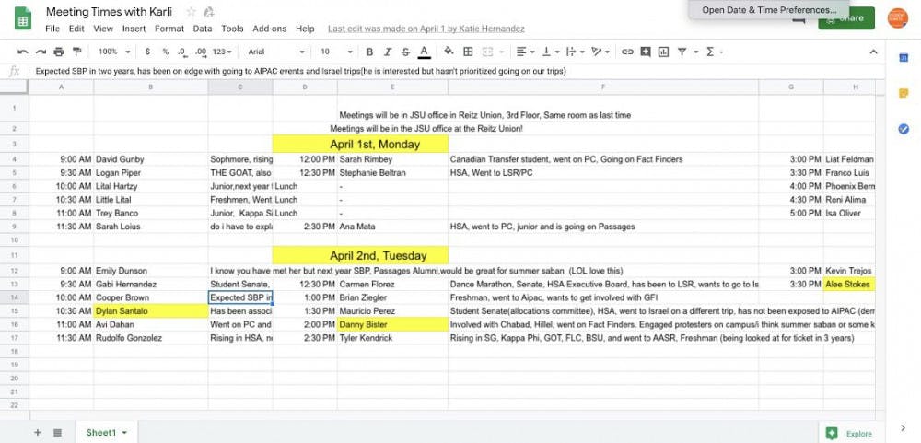Open Tasks side panel icon
The height and width of the screenshot is (443, 921).
tap(904, 129)
